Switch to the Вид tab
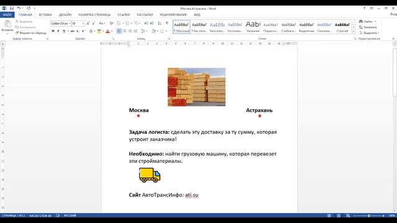Viewport: 397px width, 223px height. coord(197,15)
